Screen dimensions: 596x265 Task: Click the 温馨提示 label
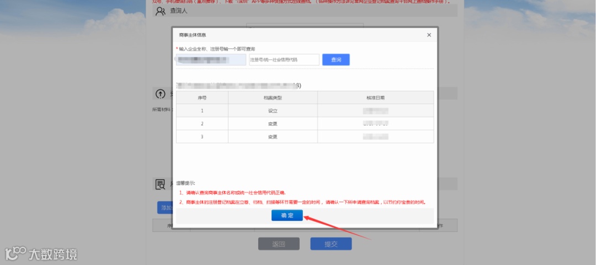pos(185,183)
